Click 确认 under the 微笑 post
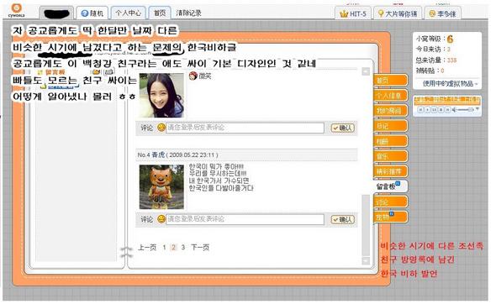Viewport: 496px width, 304px height. coord(343,128)
